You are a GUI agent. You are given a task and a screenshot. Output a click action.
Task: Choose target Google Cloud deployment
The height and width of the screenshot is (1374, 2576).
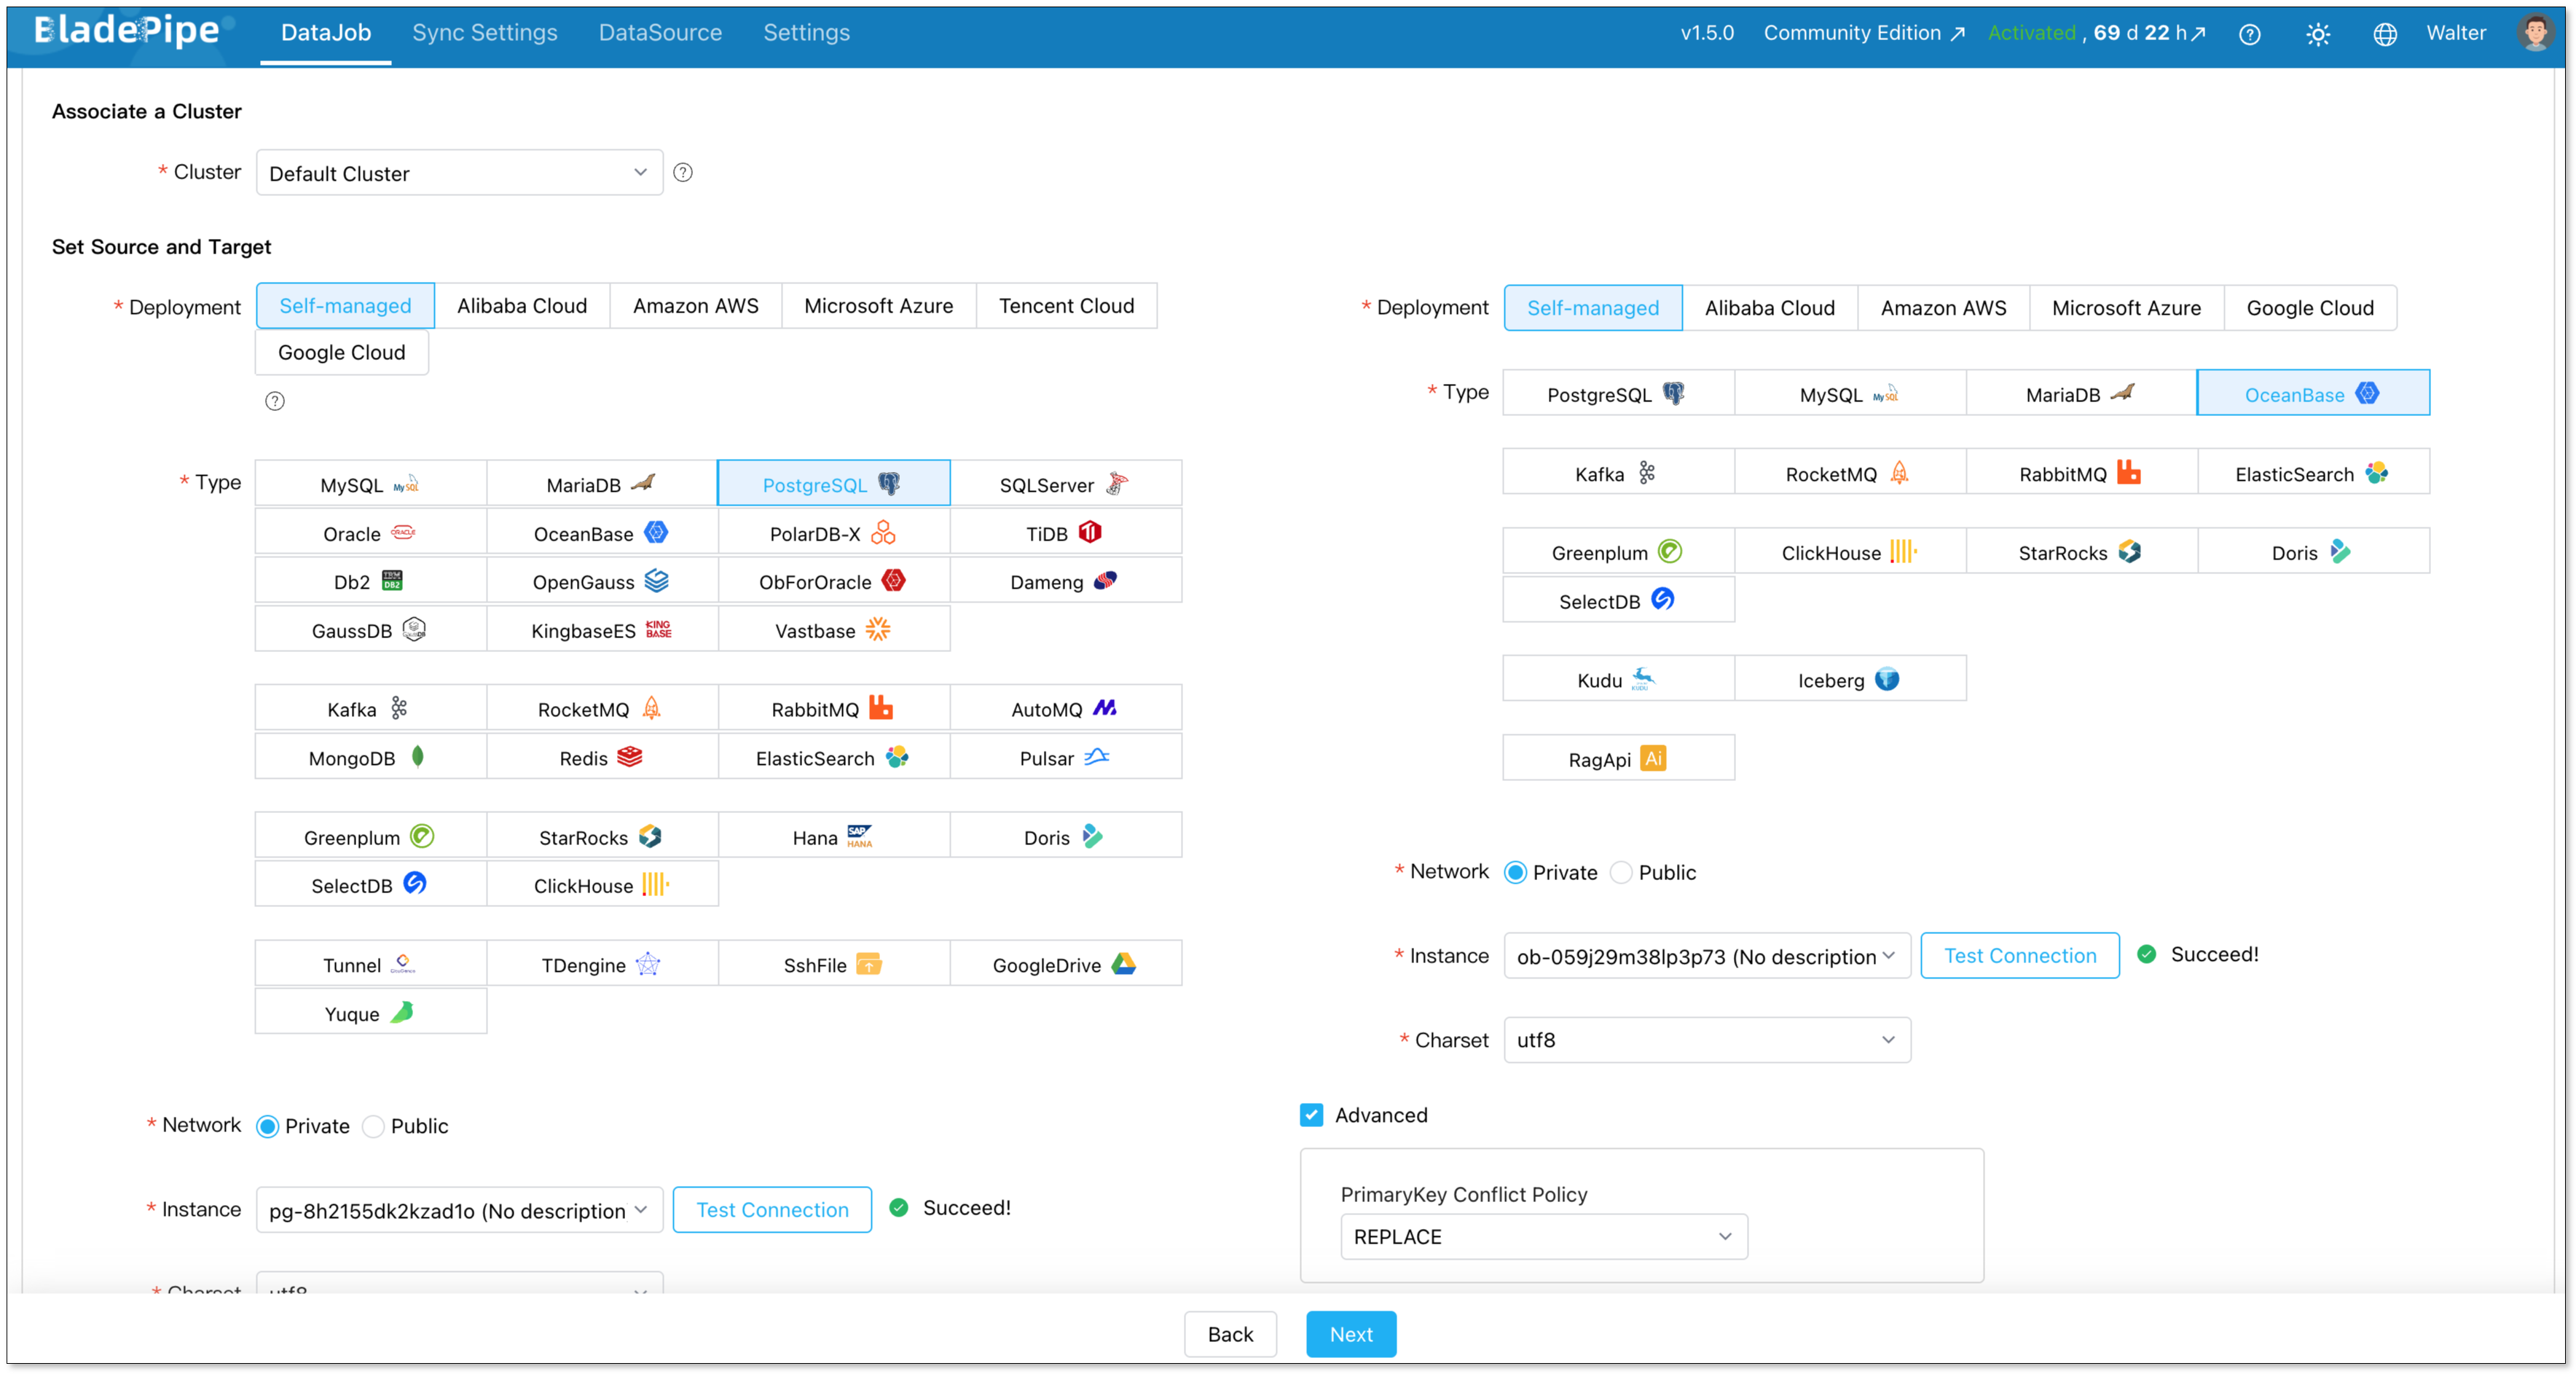pos(2310,307)
